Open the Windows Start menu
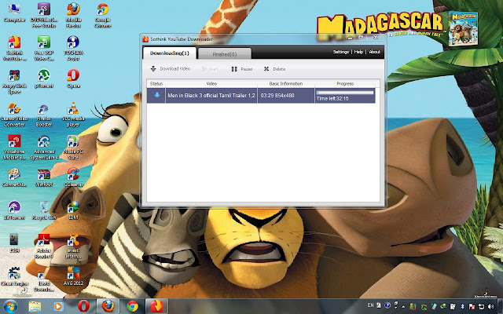The width and height of the screenshot is (503, 314). point(11,307)
